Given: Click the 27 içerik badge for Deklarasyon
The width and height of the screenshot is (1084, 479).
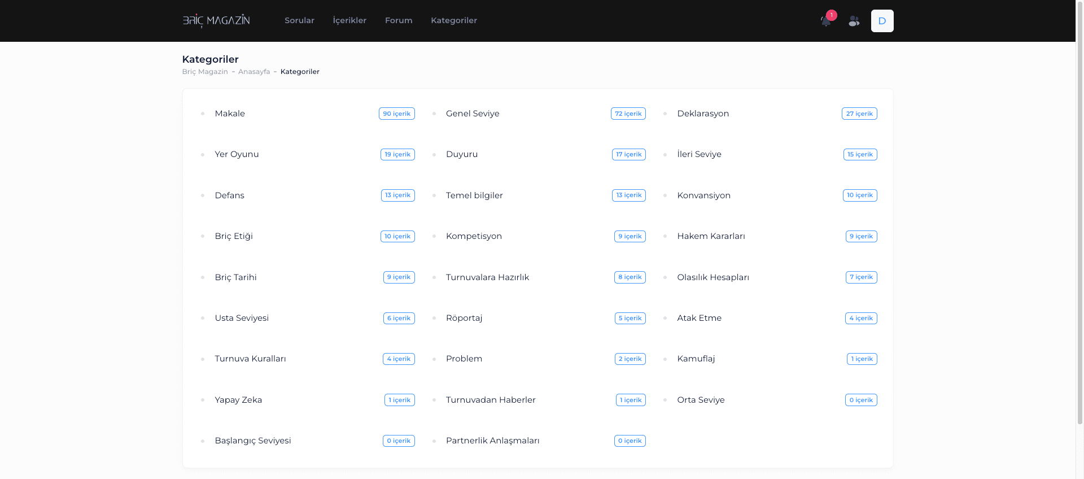Looking at the screenshot, I should pyautogui.click(x=859, y=114).
